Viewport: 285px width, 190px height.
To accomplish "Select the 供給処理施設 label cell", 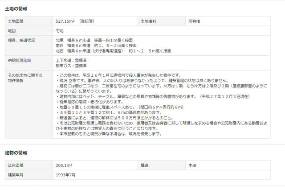I will (x=19, y=60).
